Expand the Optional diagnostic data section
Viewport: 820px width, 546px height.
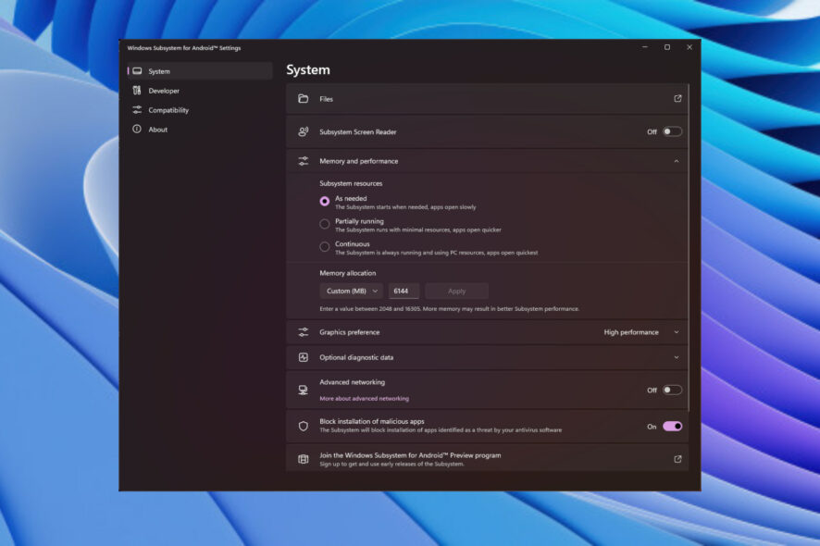(677, 357)
